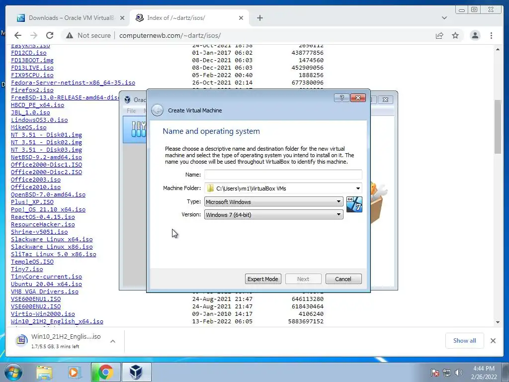Open Tiny7.iso link
This screenshot has height=382, width=509.
coord(27,269)
